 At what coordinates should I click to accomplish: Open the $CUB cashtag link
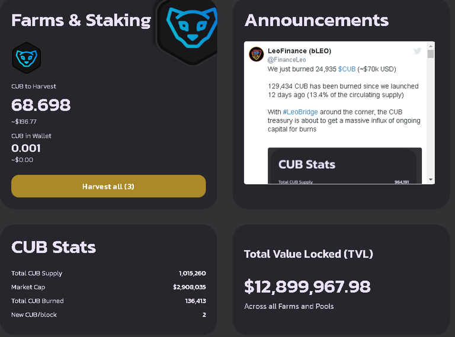pyautogui.click(x=347, y=69)
